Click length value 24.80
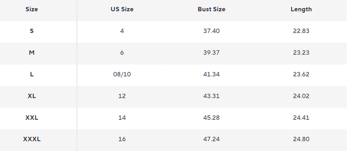347x151 pixels. [301, 139]
